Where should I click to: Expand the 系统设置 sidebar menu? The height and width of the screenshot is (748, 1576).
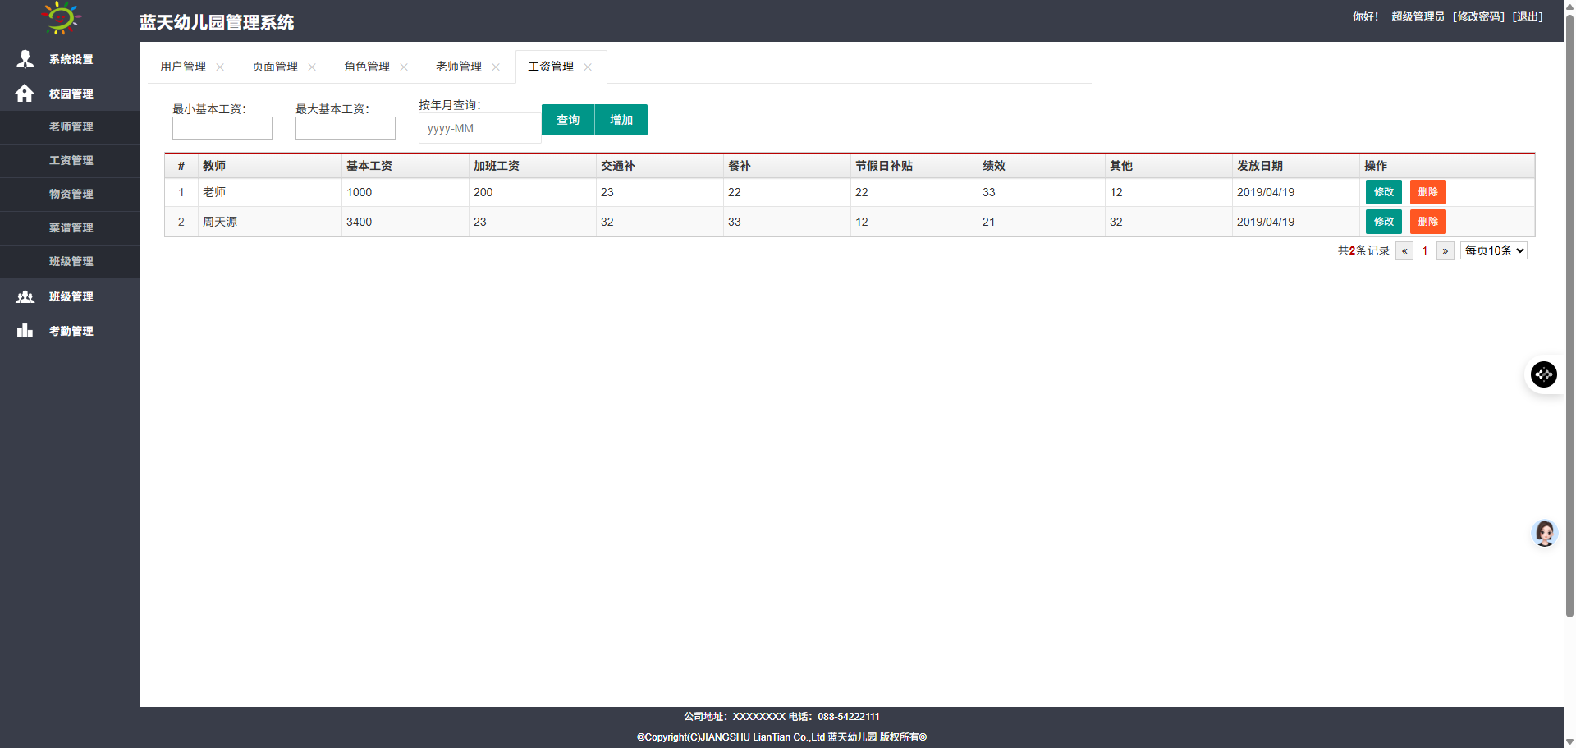[71, 59]
